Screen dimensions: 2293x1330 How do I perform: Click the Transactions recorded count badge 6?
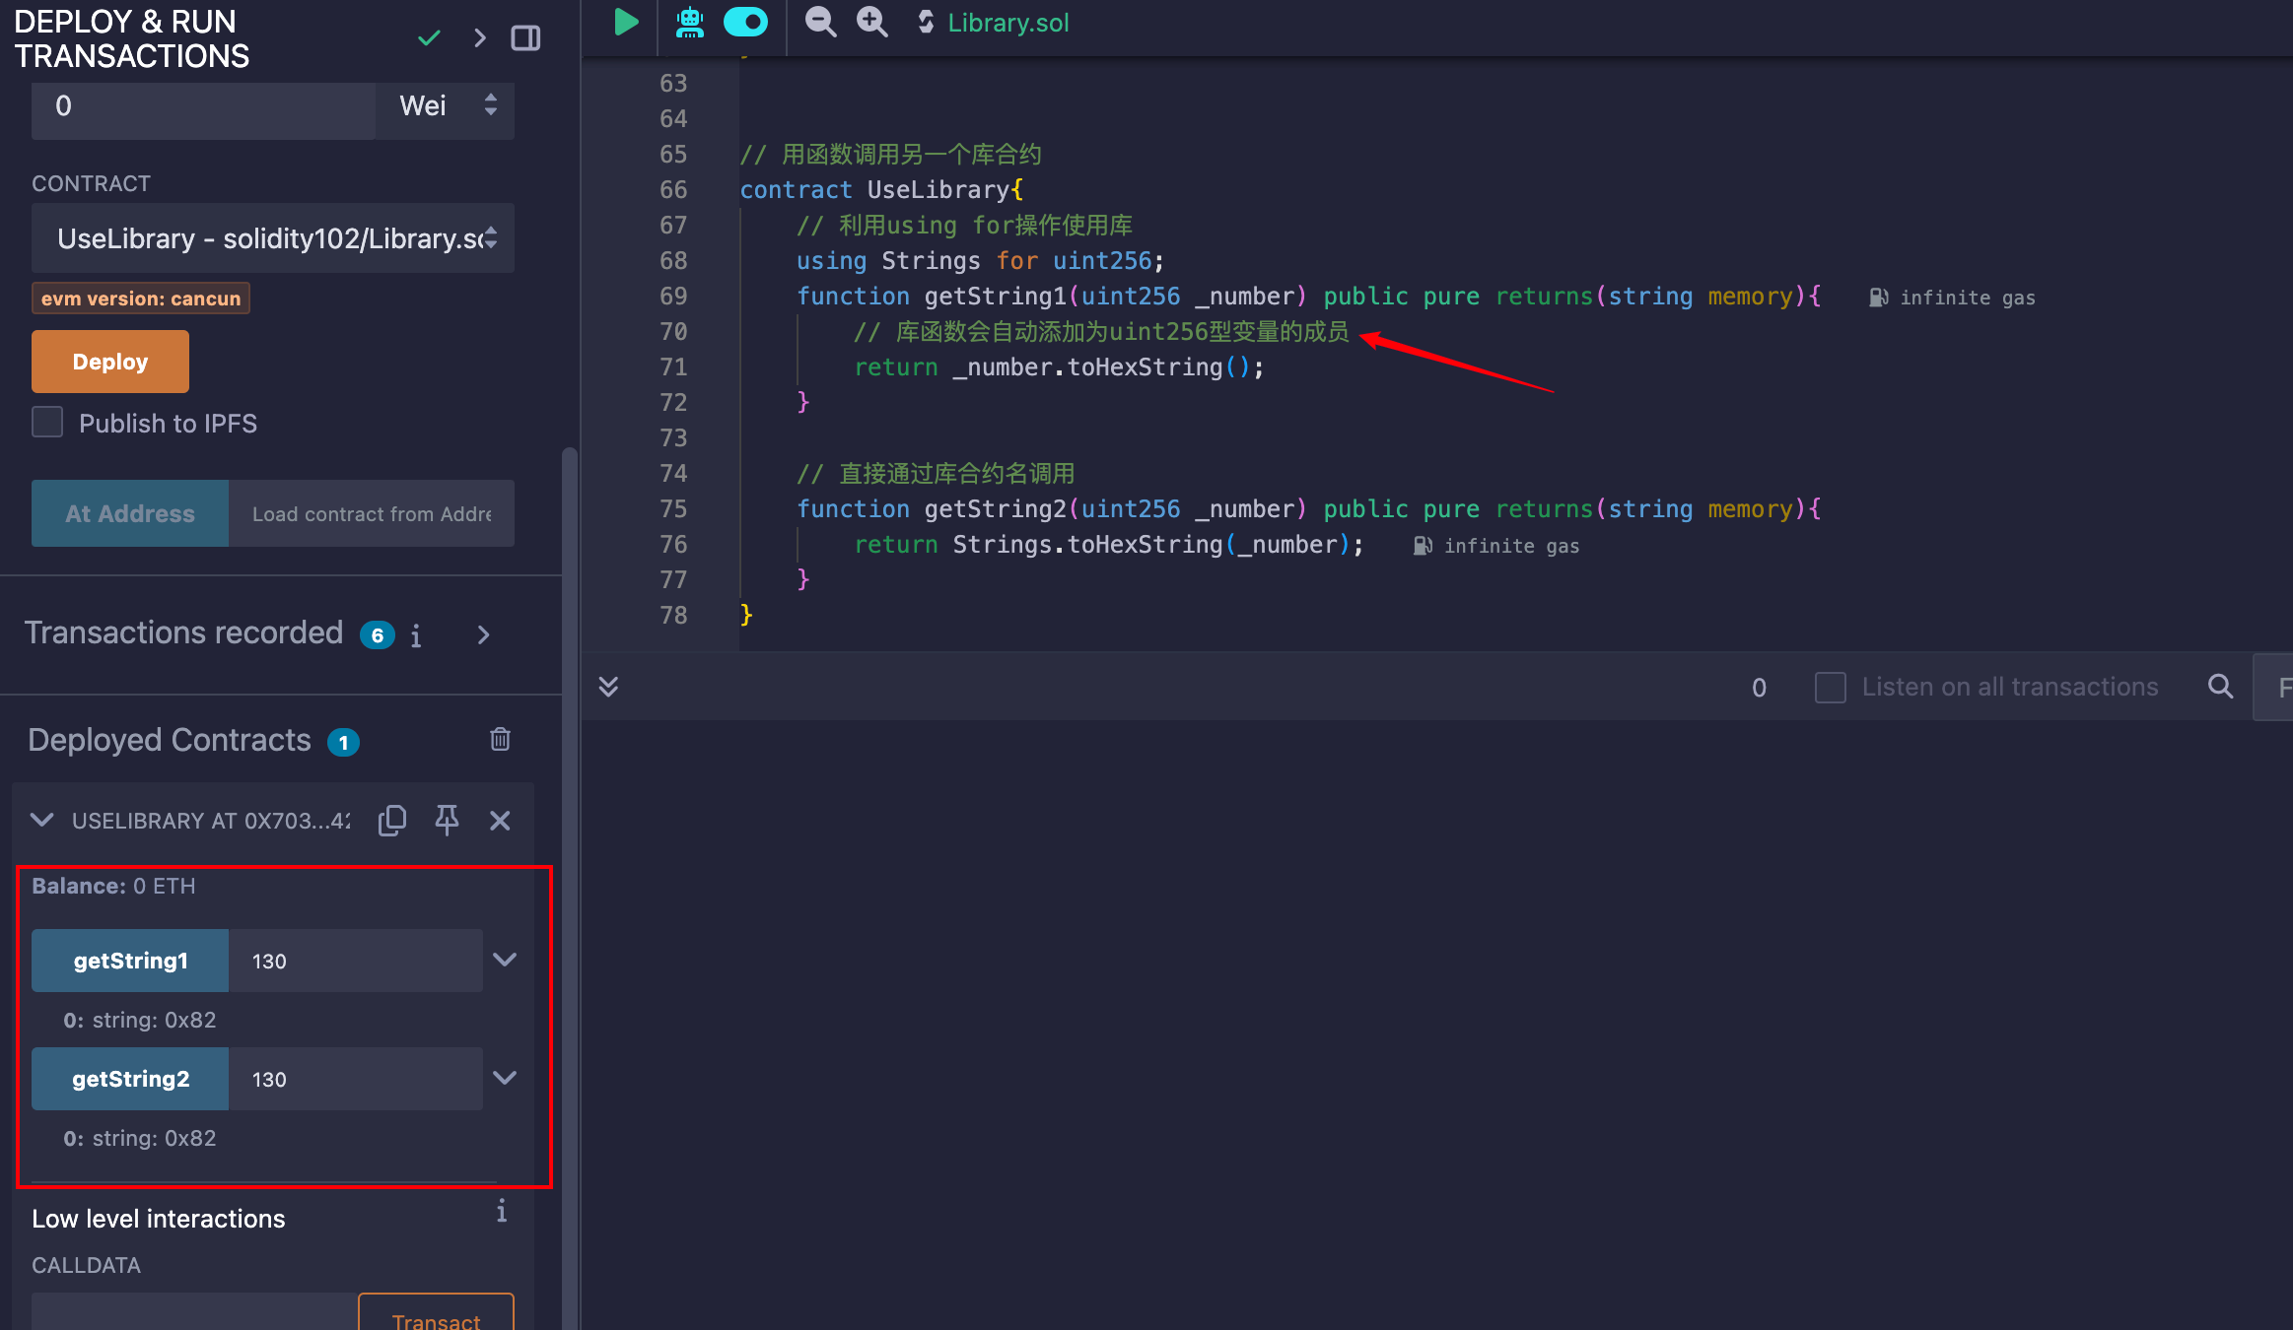[377, 635]
